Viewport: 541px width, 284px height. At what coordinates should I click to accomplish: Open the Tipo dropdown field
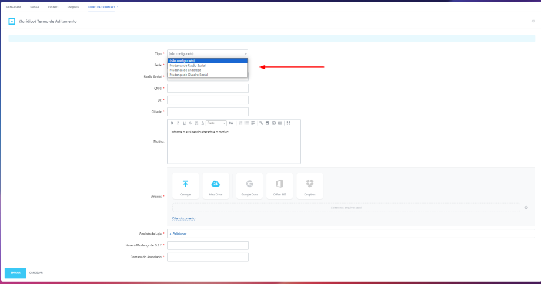[208, 53]
